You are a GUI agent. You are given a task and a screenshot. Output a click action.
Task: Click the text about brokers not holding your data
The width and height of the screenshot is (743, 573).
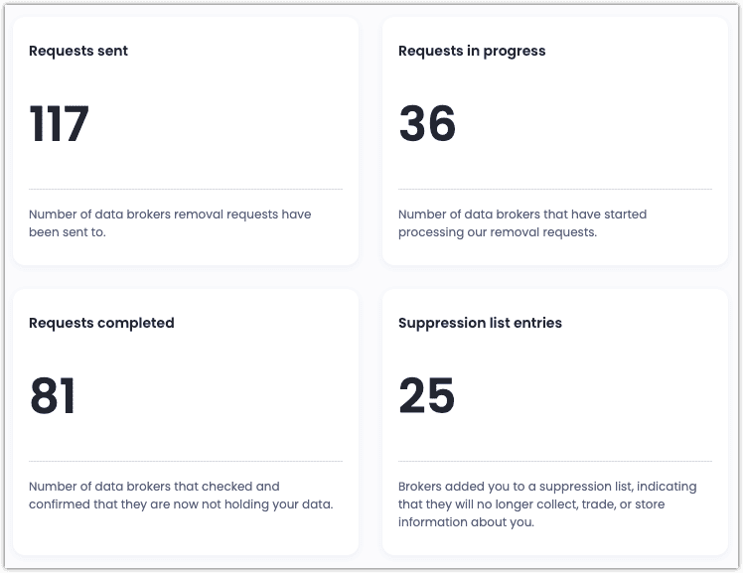tap(181, 496)
